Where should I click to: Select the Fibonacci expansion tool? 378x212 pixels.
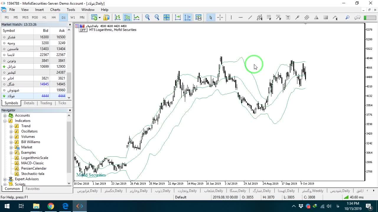278,17
